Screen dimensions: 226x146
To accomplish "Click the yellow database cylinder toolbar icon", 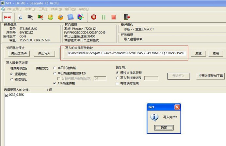I will coord(50,17).
